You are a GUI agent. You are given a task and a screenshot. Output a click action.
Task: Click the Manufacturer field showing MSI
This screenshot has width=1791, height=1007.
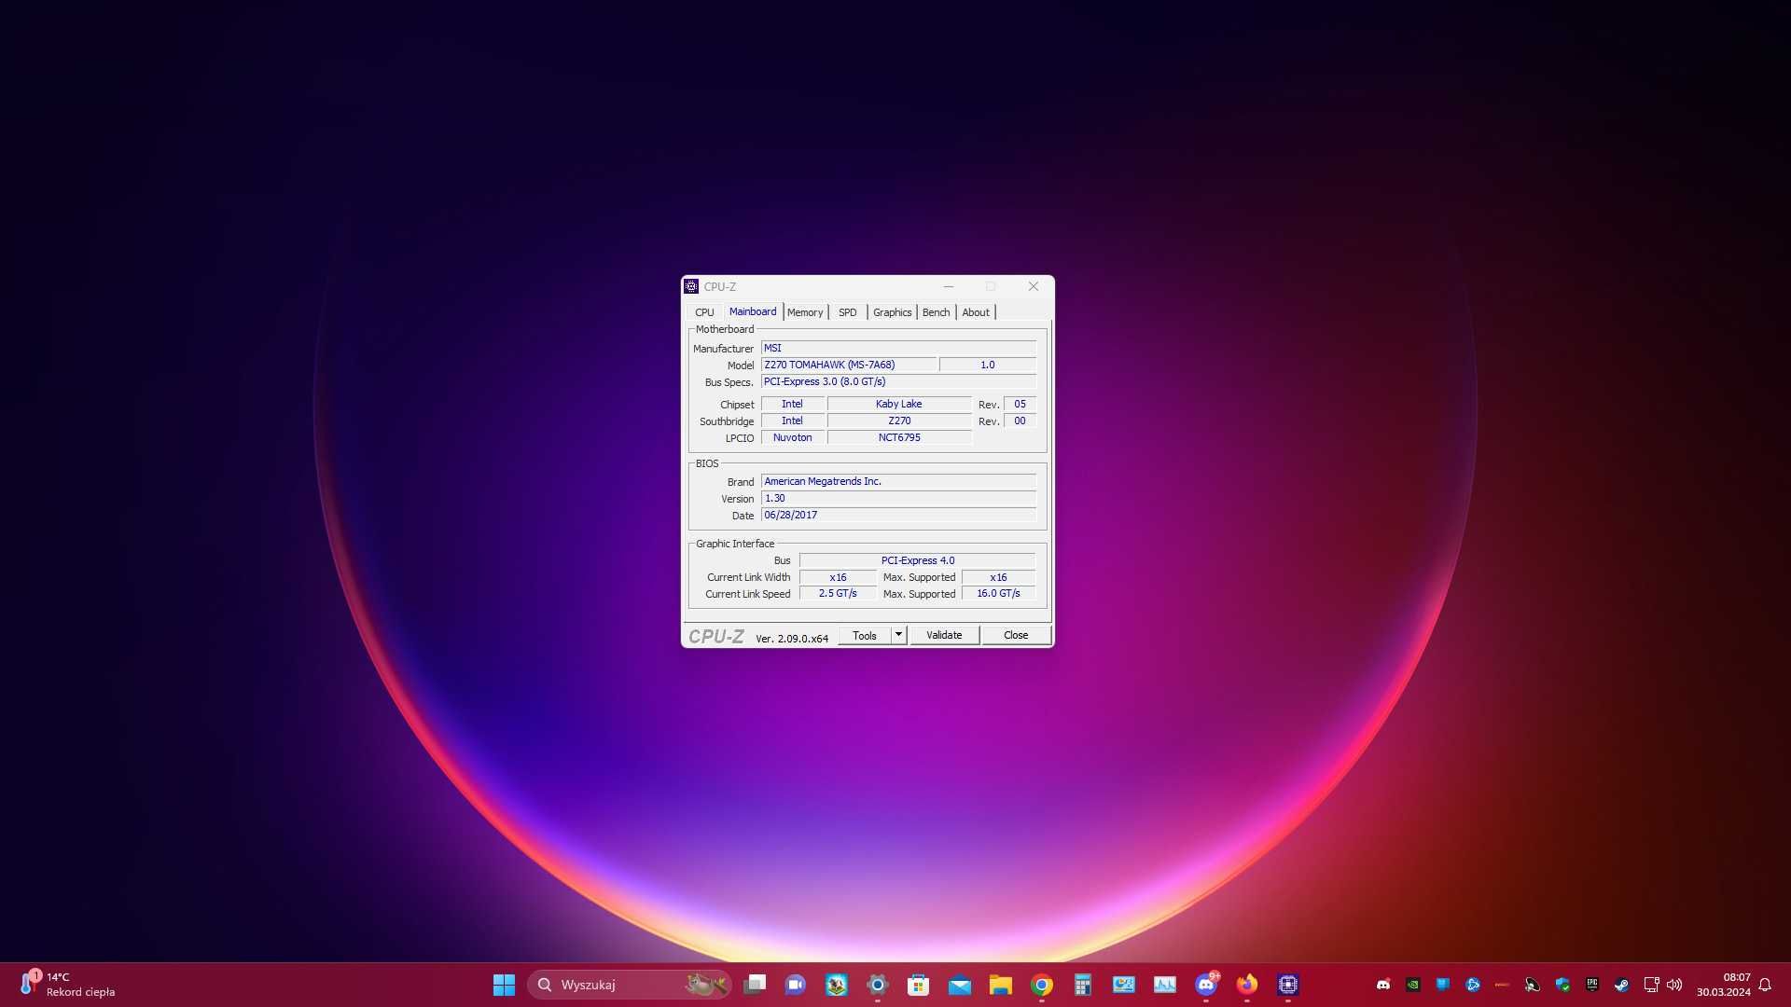pyautogui.click(x=898, y=348)
